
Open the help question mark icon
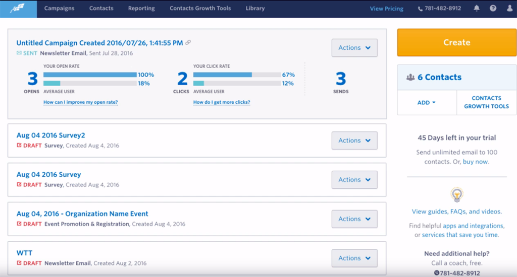[493, 8]
